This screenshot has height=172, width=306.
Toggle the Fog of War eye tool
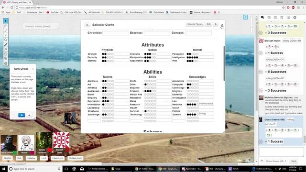pyautogui.click(x=6, y=49)
